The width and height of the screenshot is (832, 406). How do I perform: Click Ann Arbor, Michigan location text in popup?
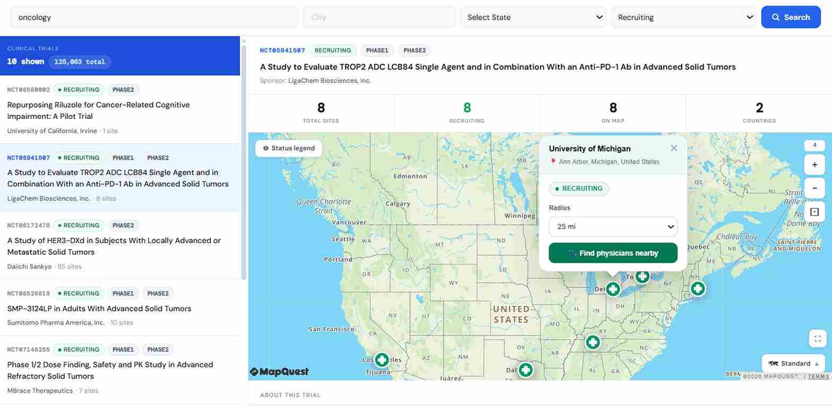pos(609,162)
